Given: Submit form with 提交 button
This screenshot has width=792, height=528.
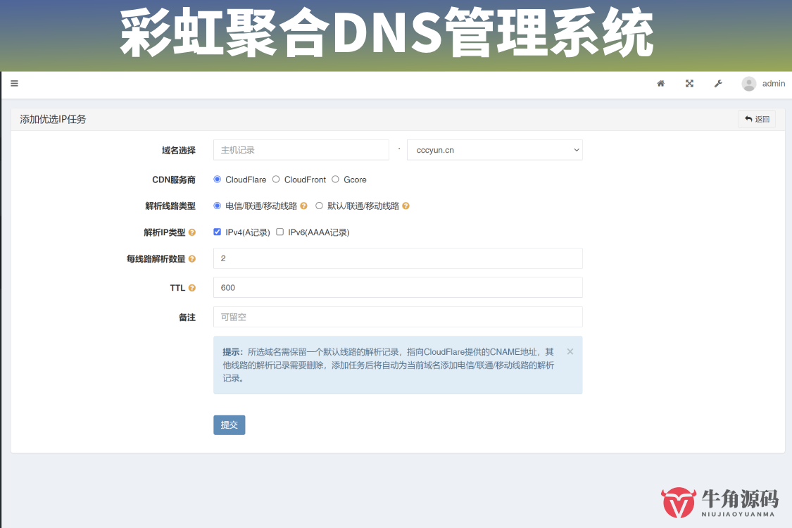Looking at the screenshot, I should [x=230, y=425].
